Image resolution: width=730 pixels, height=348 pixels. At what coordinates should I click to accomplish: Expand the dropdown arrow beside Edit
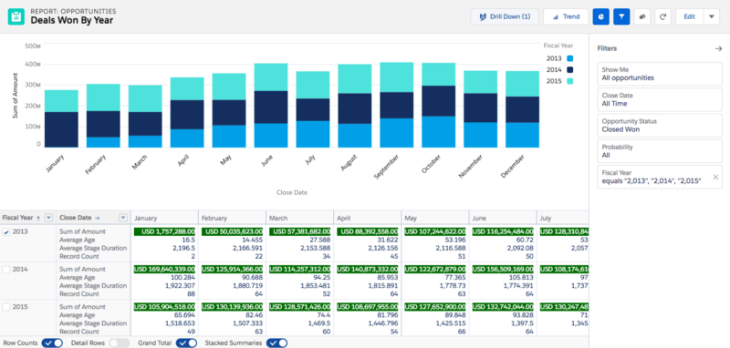(712, 16)
